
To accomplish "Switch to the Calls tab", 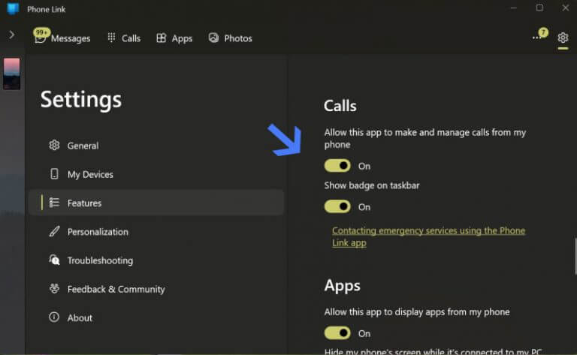I will pyautogui.click(x=124, y=38).
